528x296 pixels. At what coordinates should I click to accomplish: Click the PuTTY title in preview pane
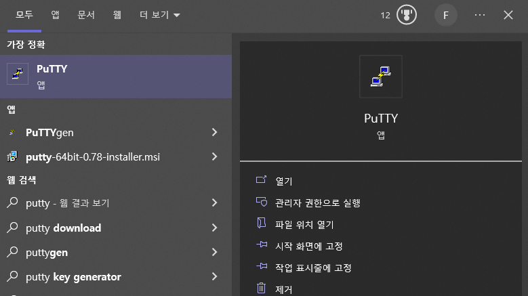[381, 118]
